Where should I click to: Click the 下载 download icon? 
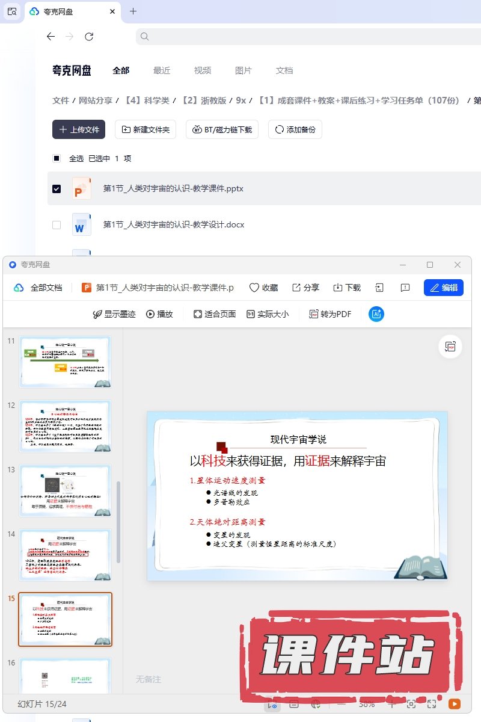click(338, 288)
